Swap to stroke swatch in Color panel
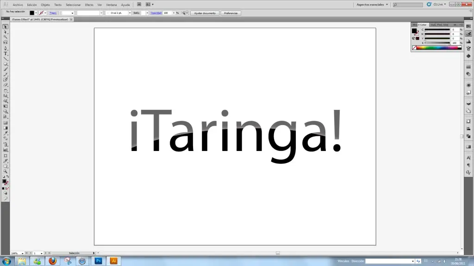 click(x=417, y=33)
